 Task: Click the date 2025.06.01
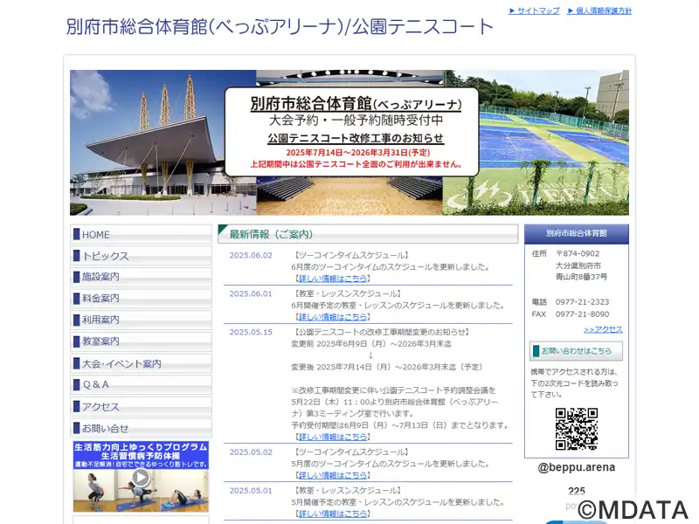251,293
